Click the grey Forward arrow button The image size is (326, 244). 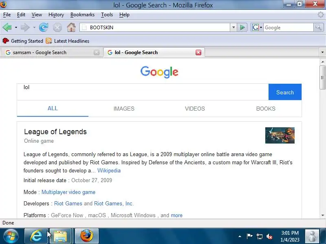coord(25,27)
